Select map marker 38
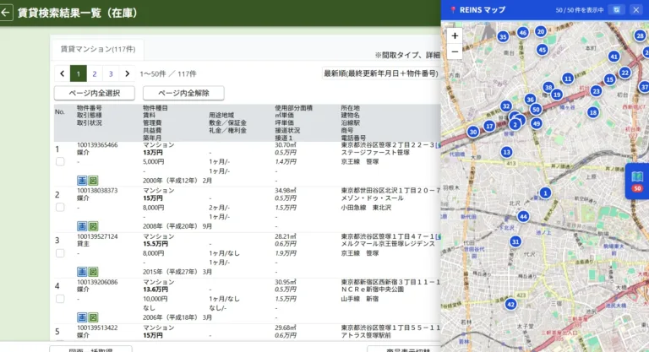649x352 pixels. coord(548,87)
